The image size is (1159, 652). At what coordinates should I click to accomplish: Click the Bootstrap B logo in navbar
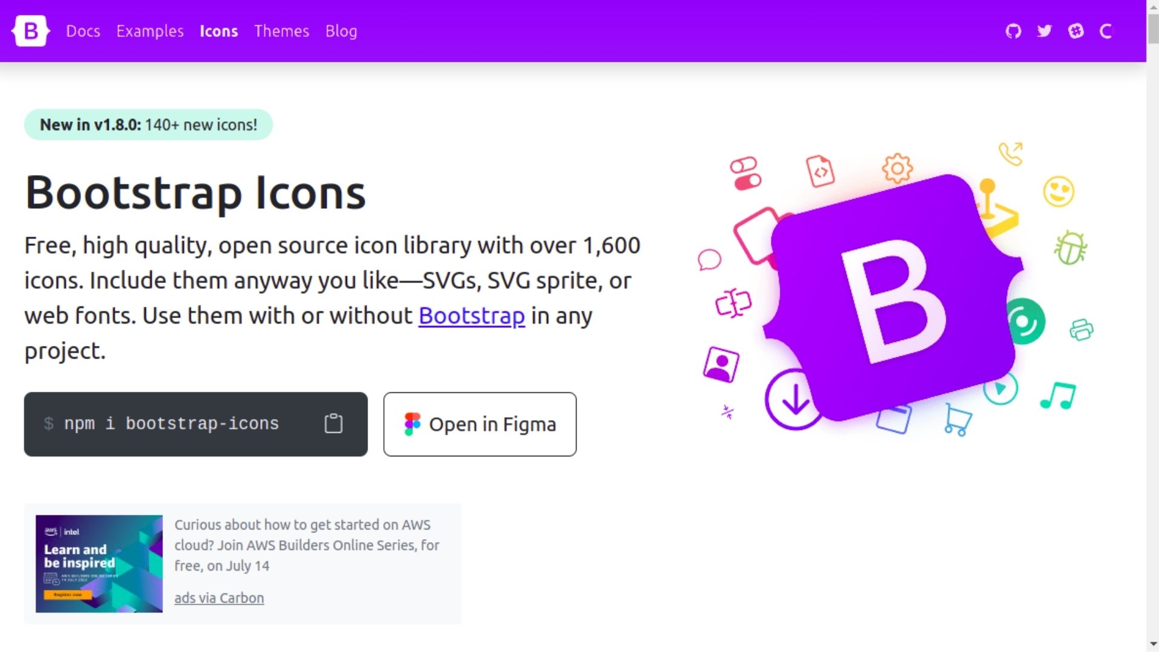click(x=30, y=31)
